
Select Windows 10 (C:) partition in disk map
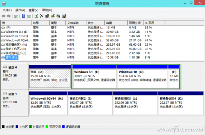142,77
